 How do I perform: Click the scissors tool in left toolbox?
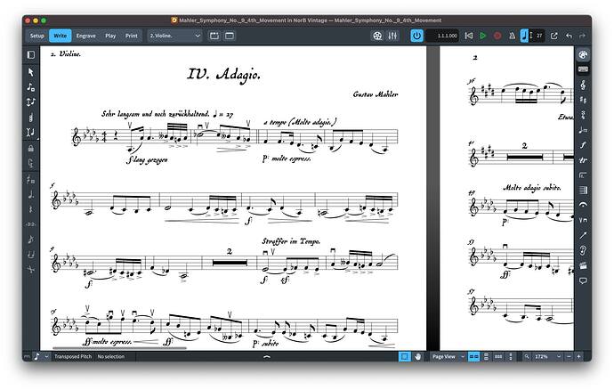pyautogui.click(x=31, y=269)
